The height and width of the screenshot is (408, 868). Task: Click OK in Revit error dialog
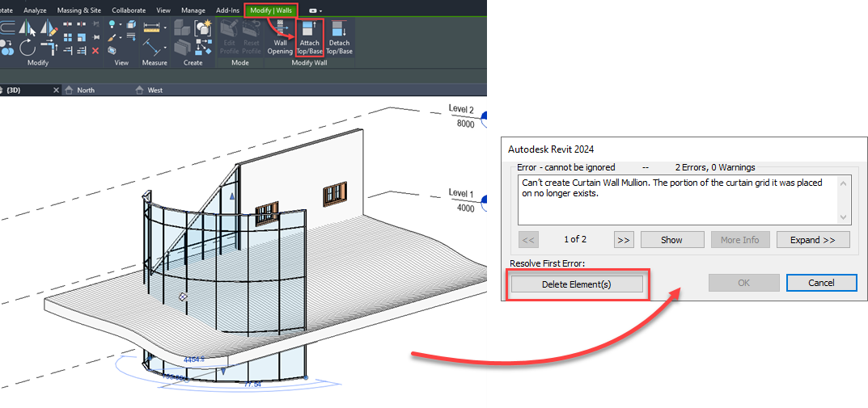pyautogui.click(x=743, y=283)
